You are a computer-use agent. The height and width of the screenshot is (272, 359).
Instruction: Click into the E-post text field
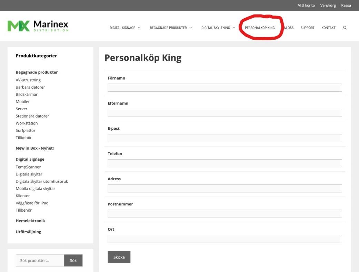point(225,138)
